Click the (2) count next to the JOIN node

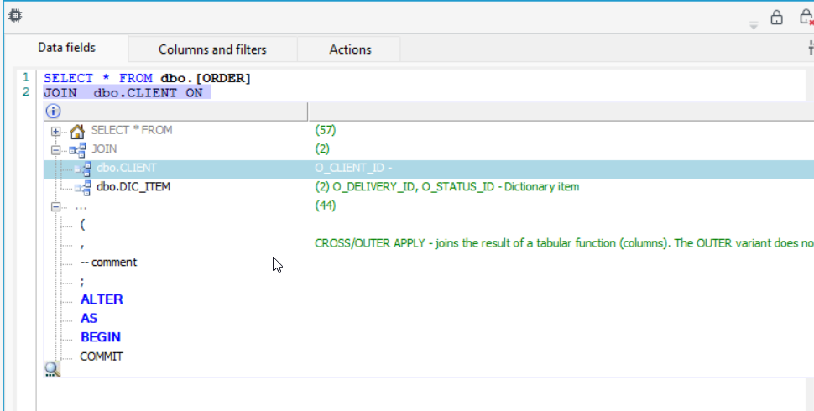(322, 149)
